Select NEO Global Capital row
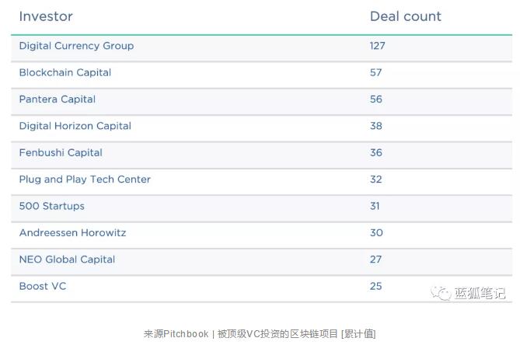The image size is (520, 345). pyautogui.click(x=67, y=260)
